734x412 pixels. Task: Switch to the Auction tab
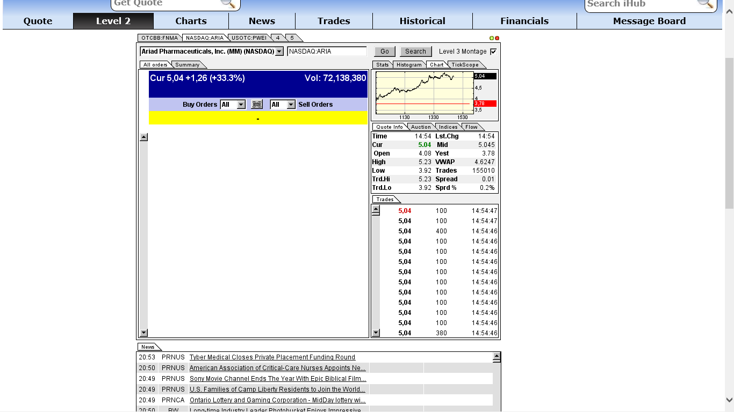point(421,127)
